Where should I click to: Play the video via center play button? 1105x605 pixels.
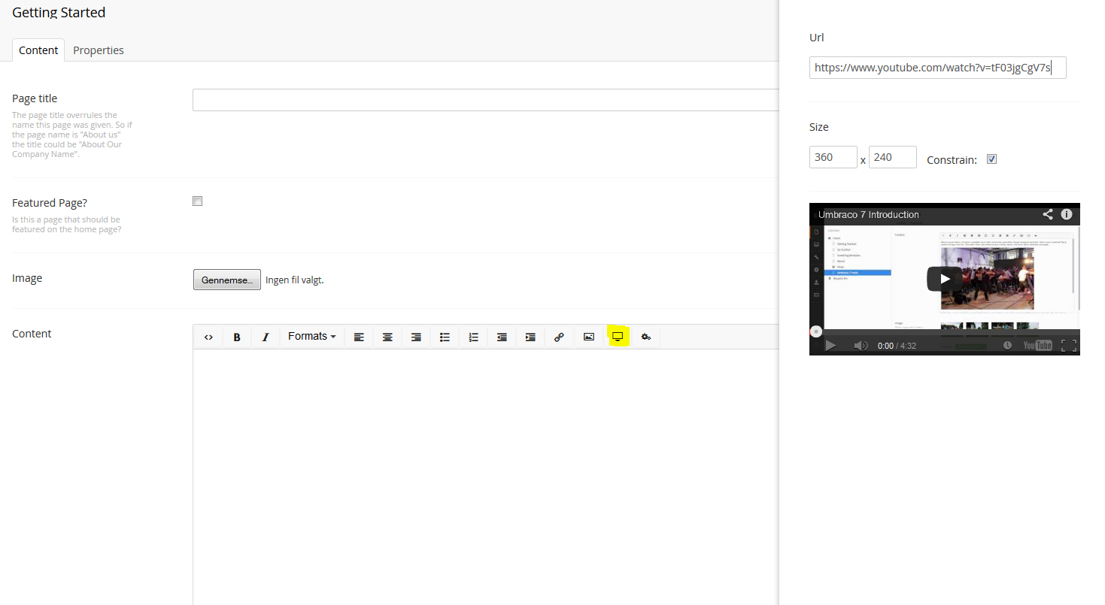click(945, 279)
